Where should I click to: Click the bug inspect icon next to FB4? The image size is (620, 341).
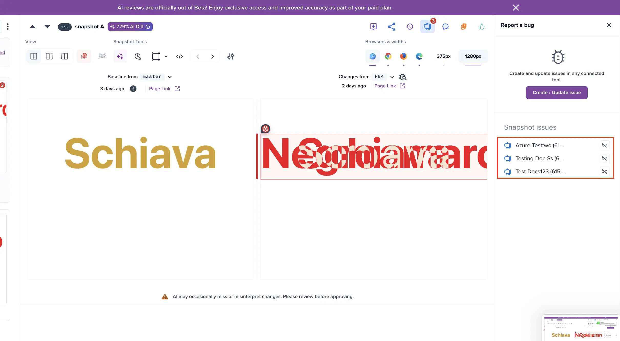point(403,77)
